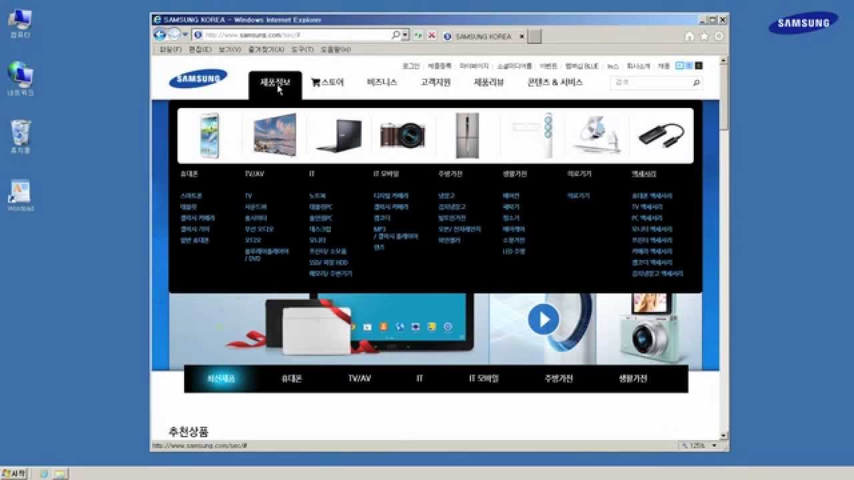Open the 스토어 cart navigation item
Viewport: 854px width, 480px height.
(x=328, y=83)
